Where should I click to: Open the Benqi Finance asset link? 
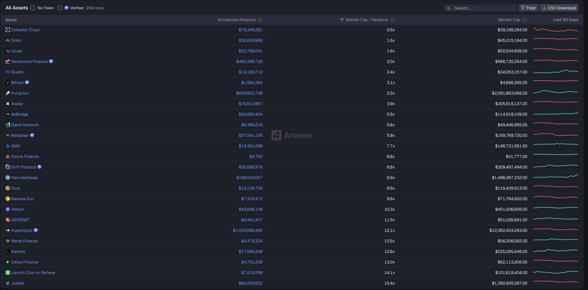(24, 241)
